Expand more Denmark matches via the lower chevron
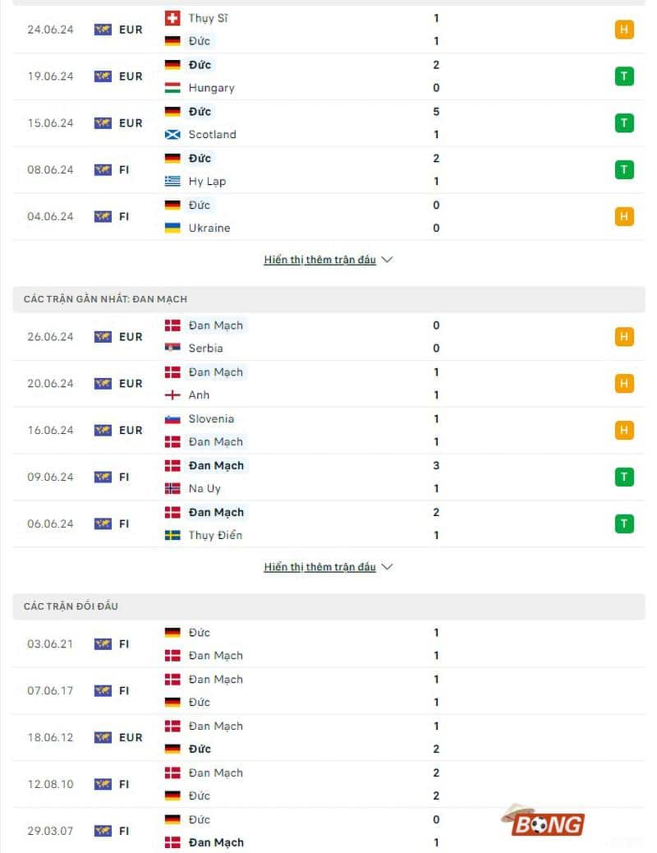 [x=388, y=567]
